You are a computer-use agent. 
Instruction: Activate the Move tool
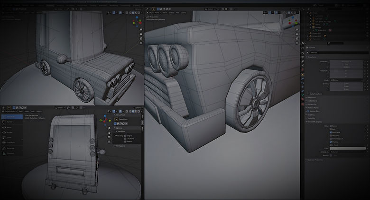coord(9,127)
